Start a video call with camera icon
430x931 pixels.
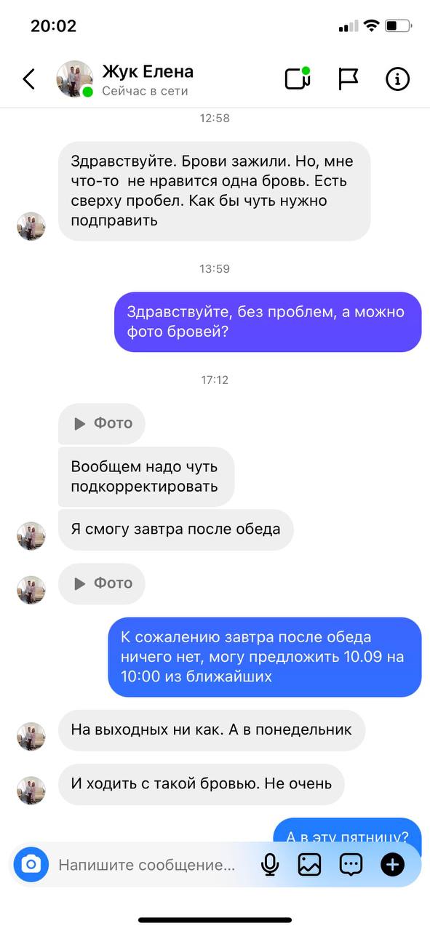(x=298, y=78)
